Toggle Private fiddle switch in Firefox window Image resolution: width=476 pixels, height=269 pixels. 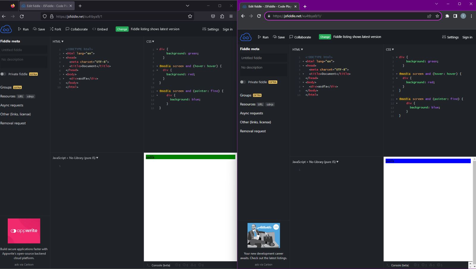[3, 74]
